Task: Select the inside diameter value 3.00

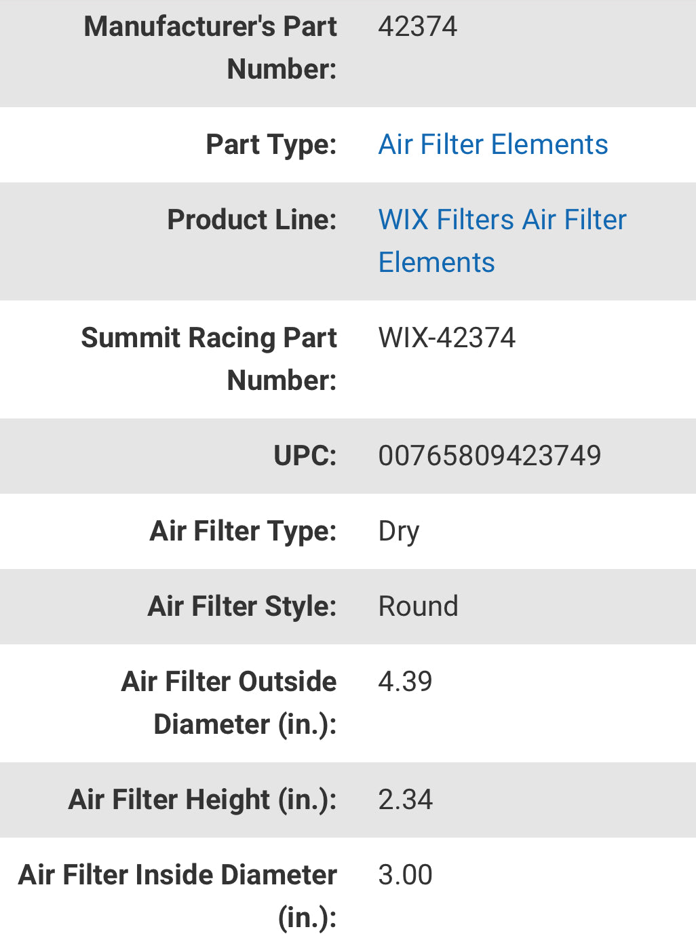Action: point(405,875)
